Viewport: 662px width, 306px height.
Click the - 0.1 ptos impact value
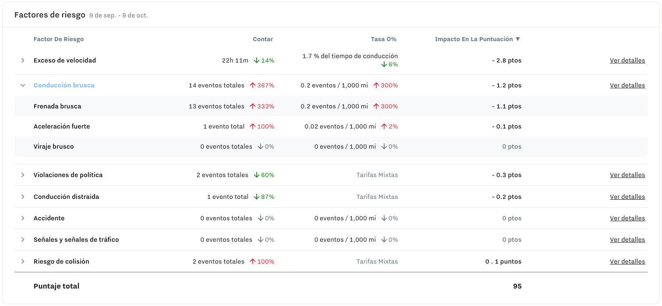[x=506, y=126]
